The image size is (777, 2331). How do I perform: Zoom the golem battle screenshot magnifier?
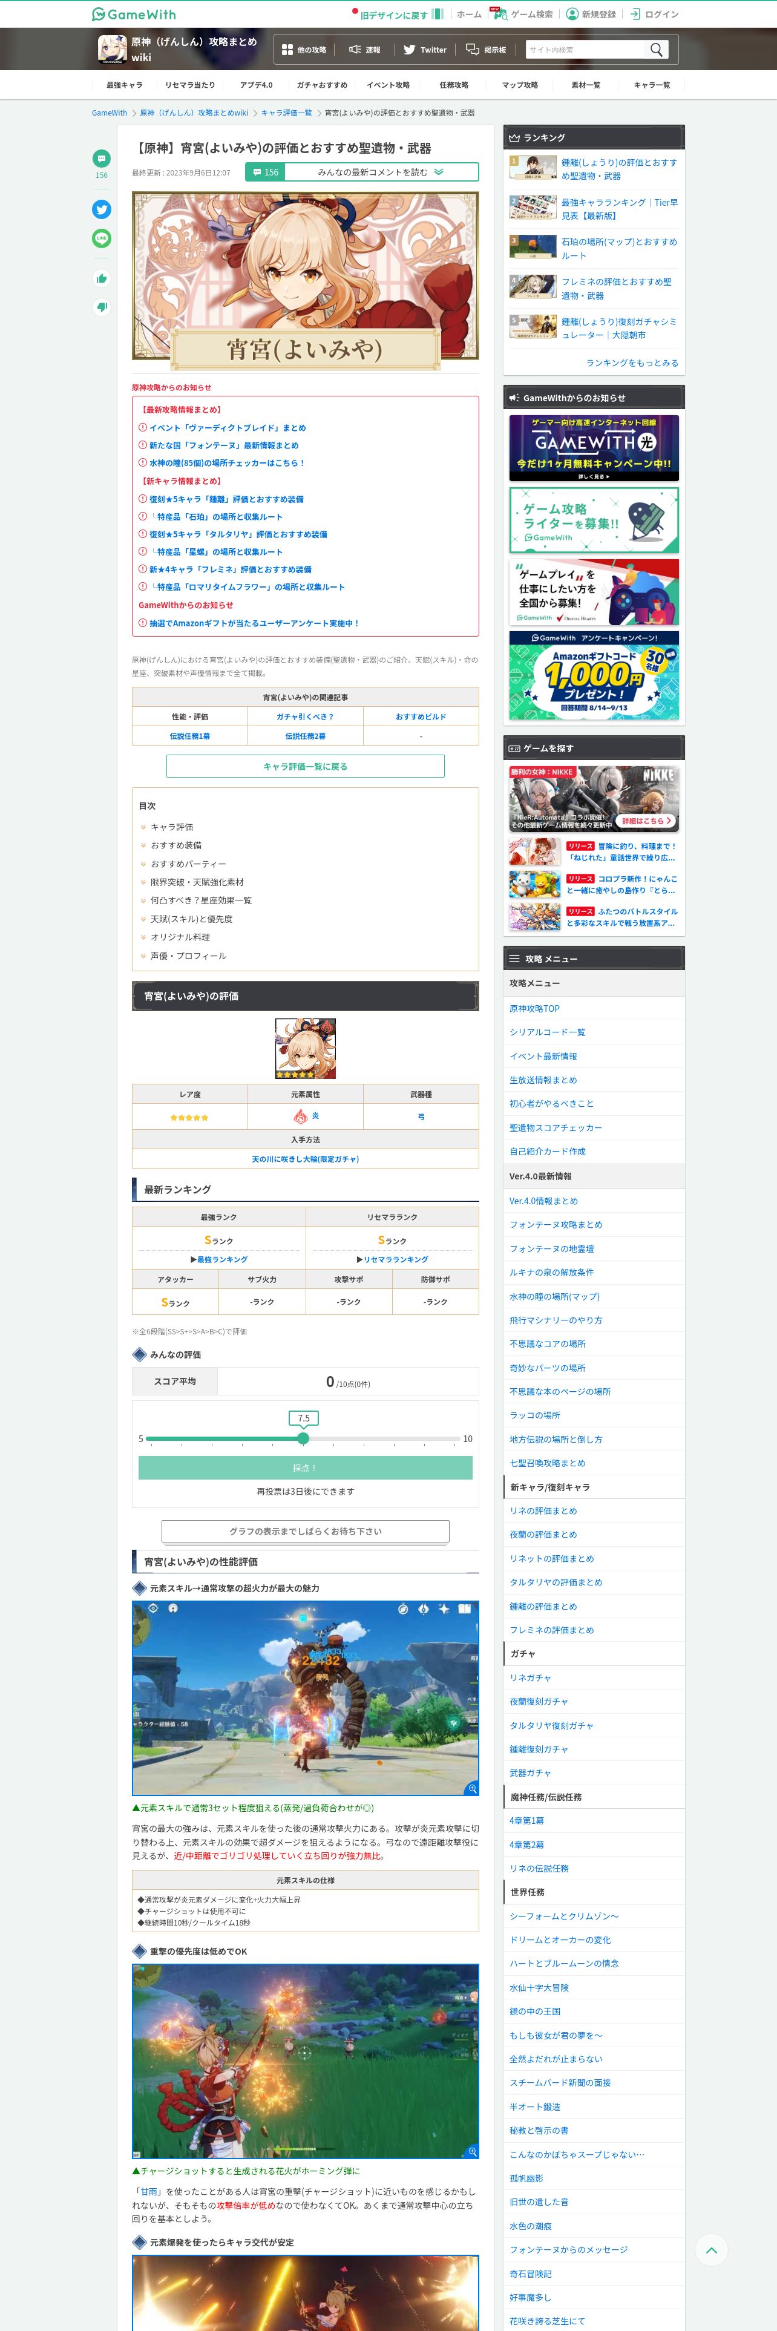(471, 1788)
